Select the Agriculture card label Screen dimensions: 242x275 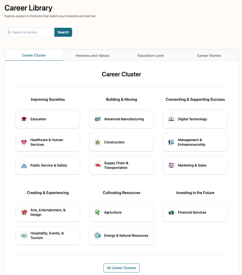point(113,212)
